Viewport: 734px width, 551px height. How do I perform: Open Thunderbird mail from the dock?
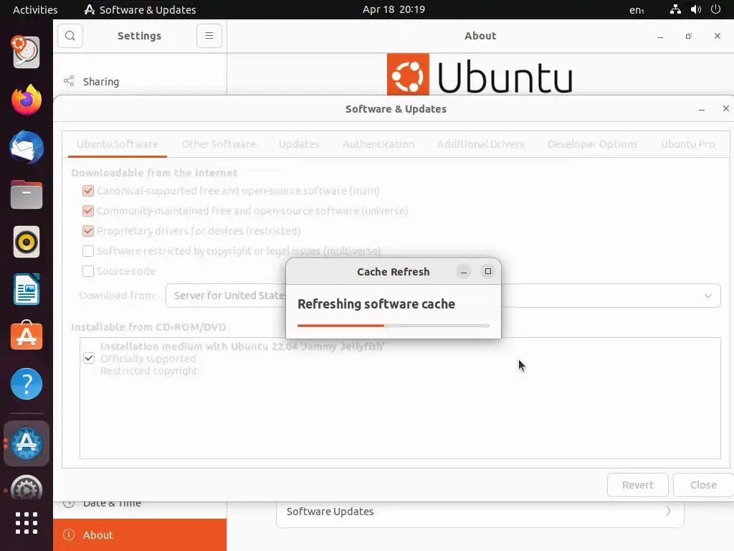[x=27, y=147]
